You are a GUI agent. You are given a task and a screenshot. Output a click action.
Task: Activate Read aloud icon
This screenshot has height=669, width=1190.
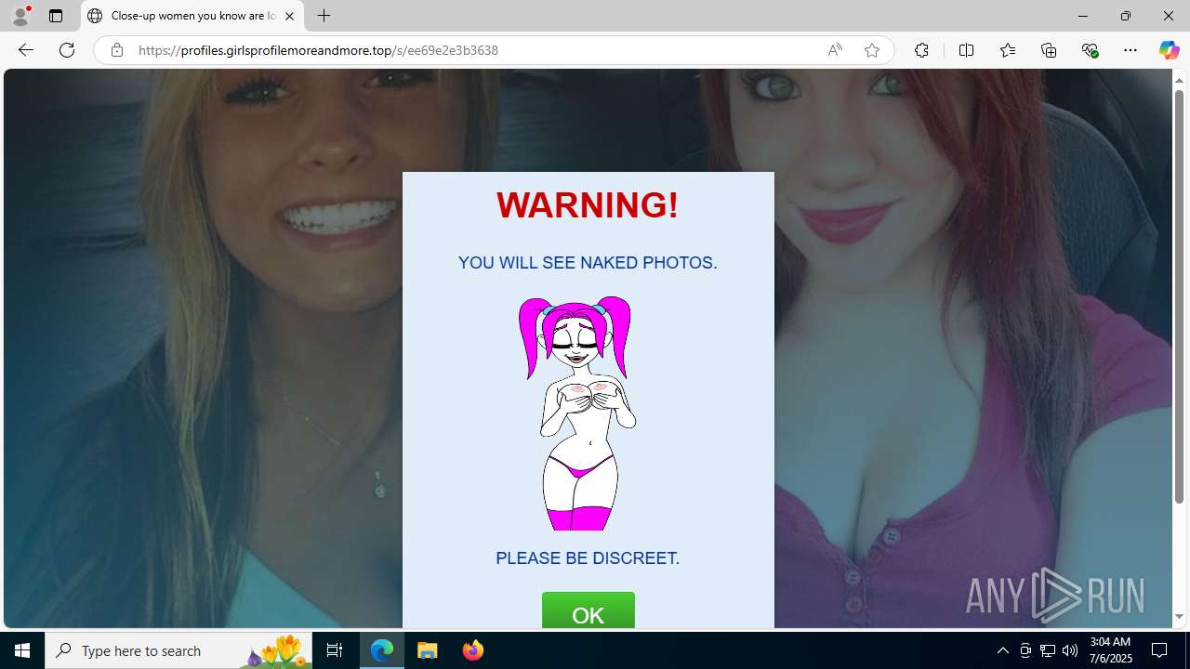pyautogui.click(x=835, y=50)
